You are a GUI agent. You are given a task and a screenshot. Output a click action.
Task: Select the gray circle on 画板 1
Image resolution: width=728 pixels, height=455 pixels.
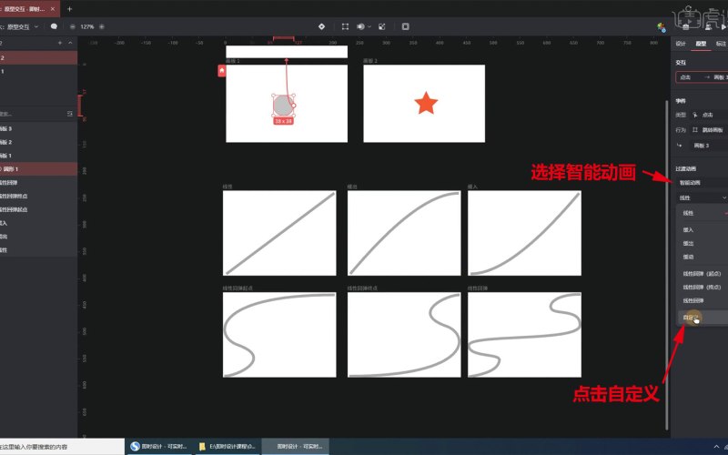[x=283, y=106]
